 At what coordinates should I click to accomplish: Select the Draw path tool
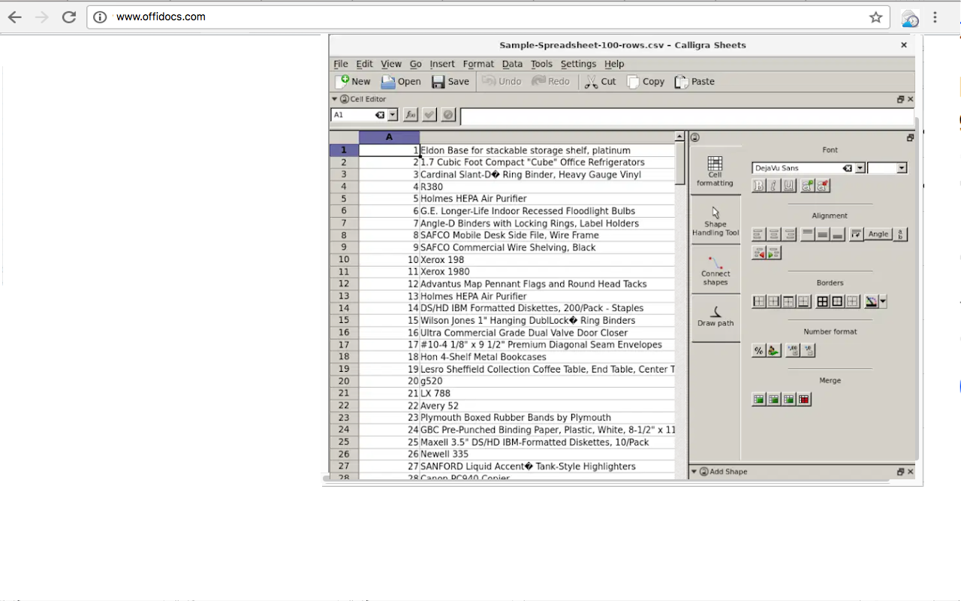click(715, 317)
